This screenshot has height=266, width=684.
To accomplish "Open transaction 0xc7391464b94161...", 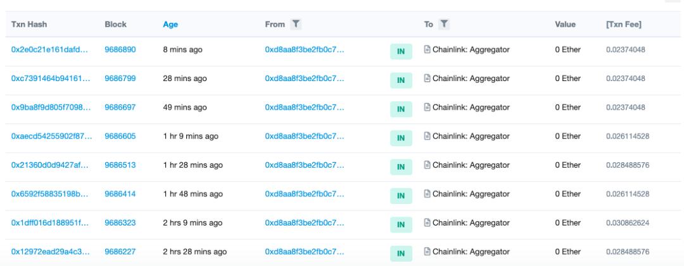I will [x=51, y=79].
